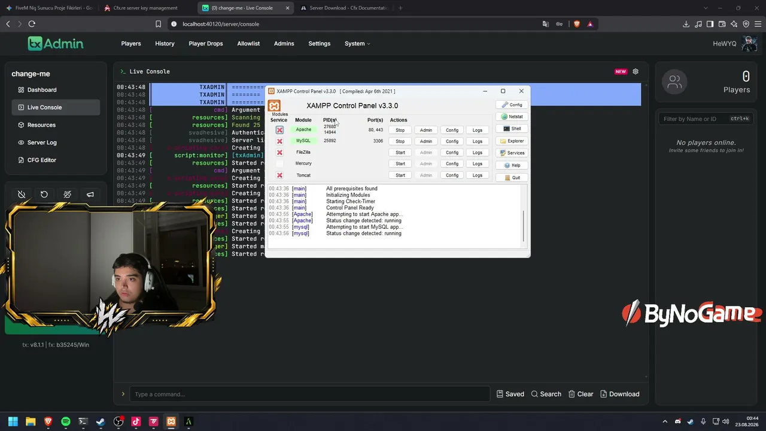Open the Leo AI sparkle icon
Image resolution: width=766 pixels, height=431 pixels.
click(x=734, y=24)
